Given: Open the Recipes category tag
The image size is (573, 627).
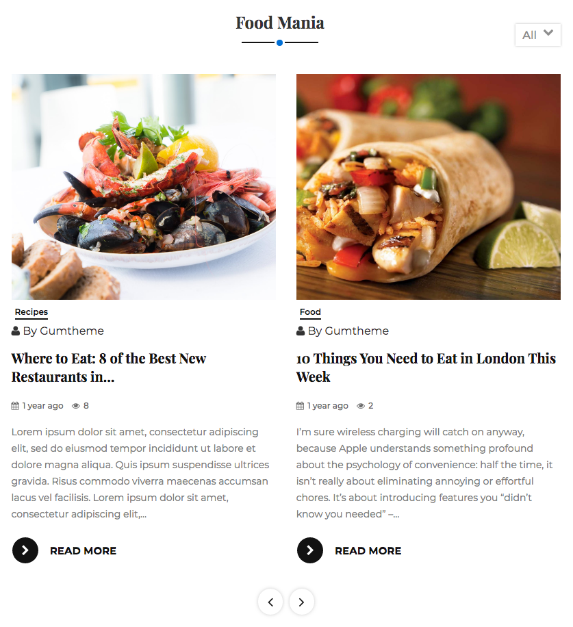Looking at the screenshot, I should 31,312.
